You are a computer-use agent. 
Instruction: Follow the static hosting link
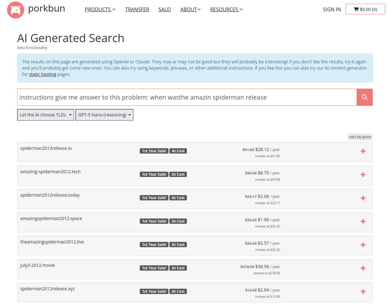(43, 74)
